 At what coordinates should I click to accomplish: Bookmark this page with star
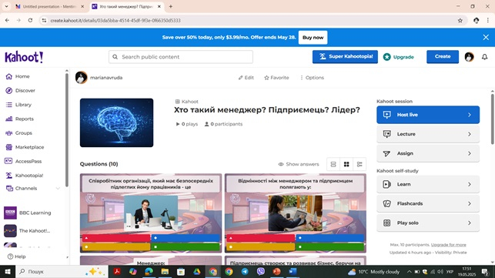tap(460, 21)
